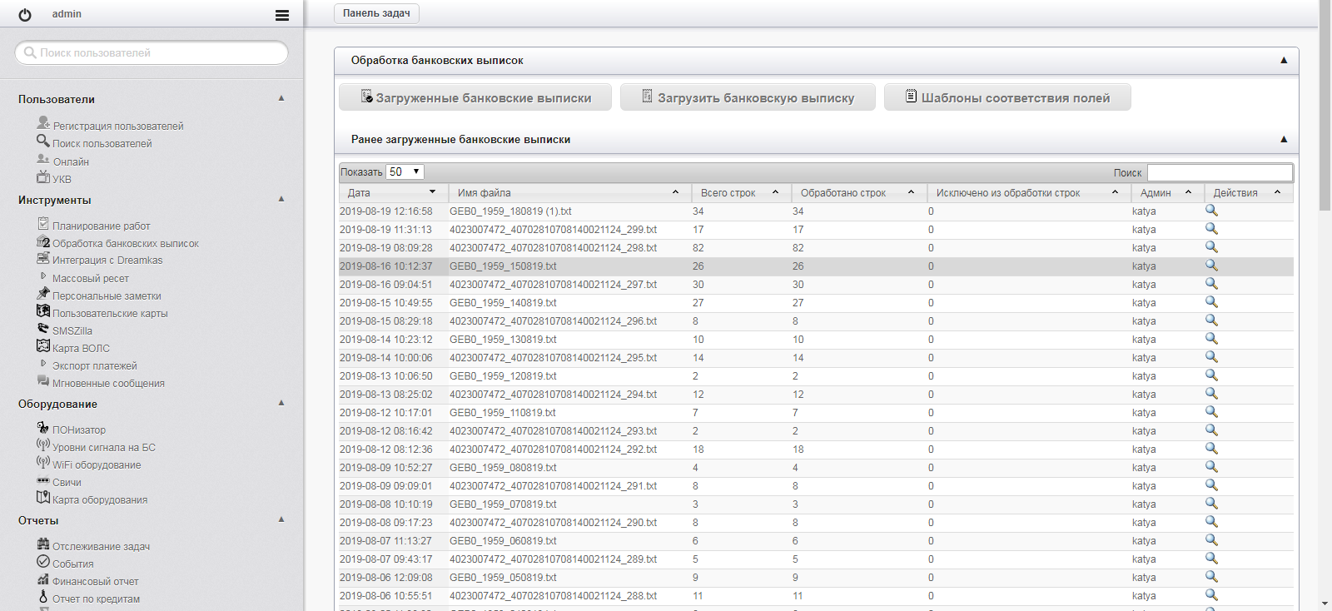Open the Шаблоны соответствия полей tab
This screenshot has width=1332, height=611.
point(1007,97)
